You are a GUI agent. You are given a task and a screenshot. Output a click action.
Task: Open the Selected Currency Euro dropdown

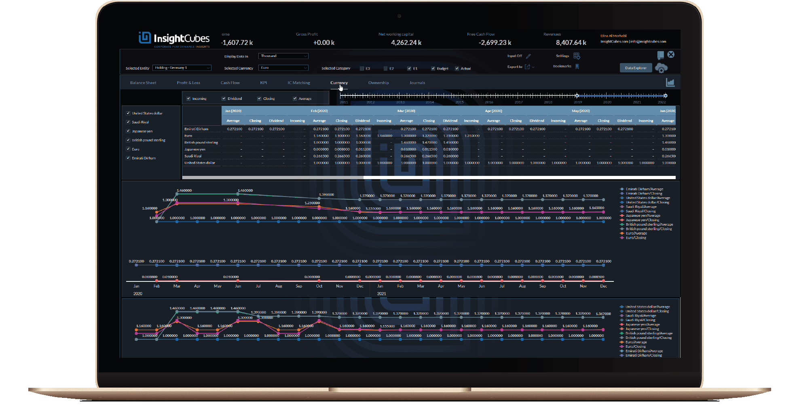tap(283, 68)
